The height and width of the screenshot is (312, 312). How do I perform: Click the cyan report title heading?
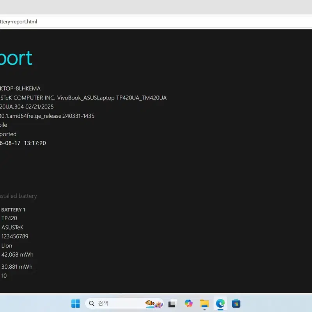[16, 58]
